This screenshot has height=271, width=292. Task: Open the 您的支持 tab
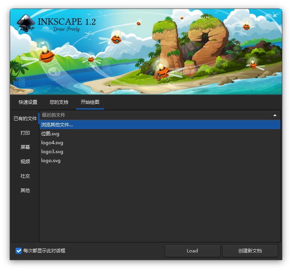click(59, 102)
